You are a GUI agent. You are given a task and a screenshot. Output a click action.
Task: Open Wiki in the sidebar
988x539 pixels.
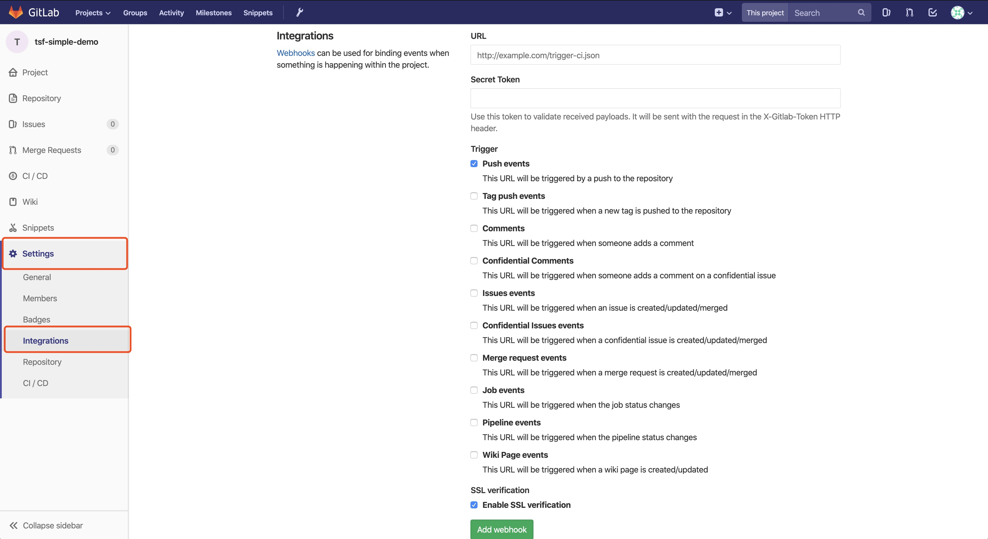(30, 202)
